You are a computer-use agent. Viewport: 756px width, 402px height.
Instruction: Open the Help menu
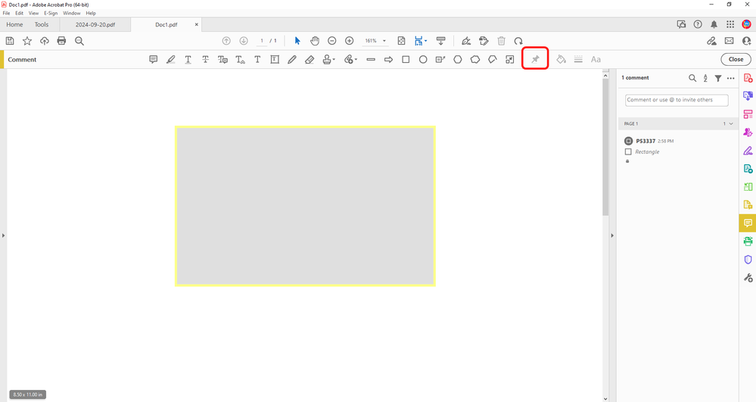[91, 13]
